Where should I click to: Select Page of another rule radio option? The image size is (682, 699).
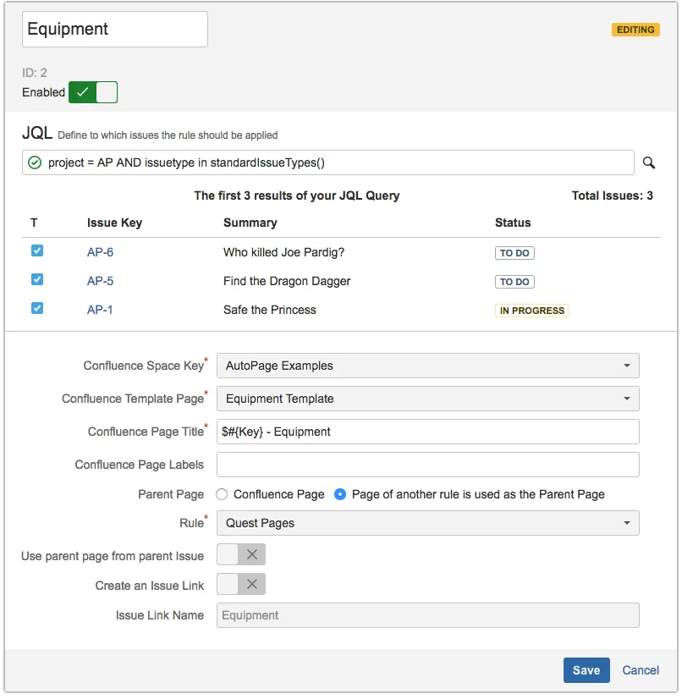point(340,494)
